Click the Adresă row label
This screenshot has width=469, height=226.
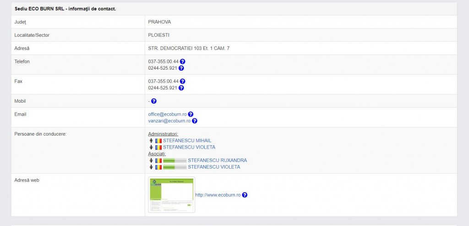[22, 48]
